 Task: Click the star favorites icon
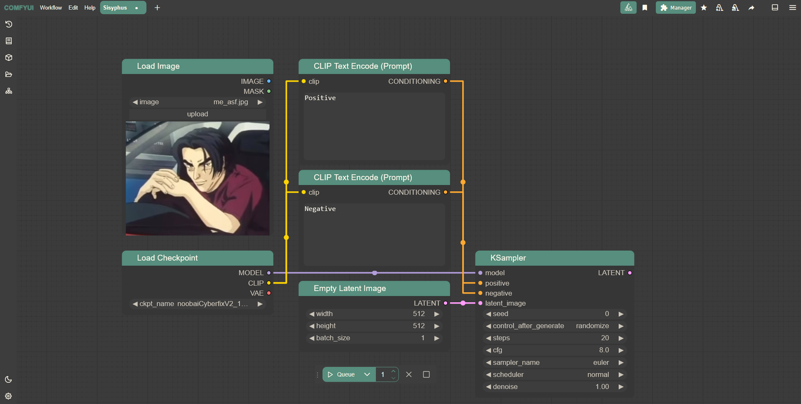[704, 8]
